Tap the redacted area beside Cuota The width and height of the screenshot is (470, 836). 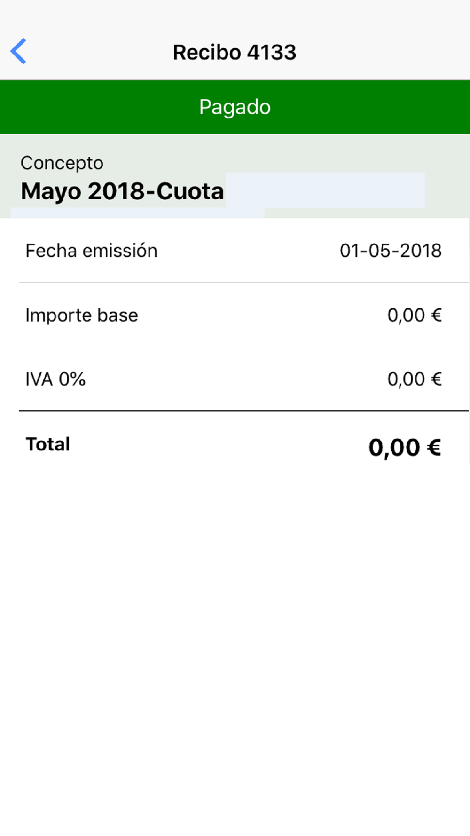(325, 190)
